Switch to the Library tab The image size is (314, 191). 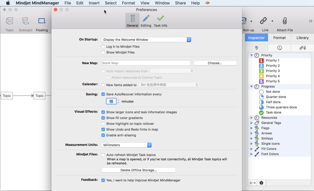tap(302, 38)
